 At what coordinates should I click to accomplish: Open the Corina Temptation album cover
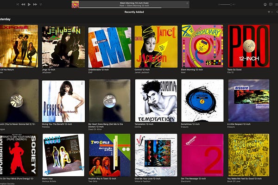click(x=156, y=100)
